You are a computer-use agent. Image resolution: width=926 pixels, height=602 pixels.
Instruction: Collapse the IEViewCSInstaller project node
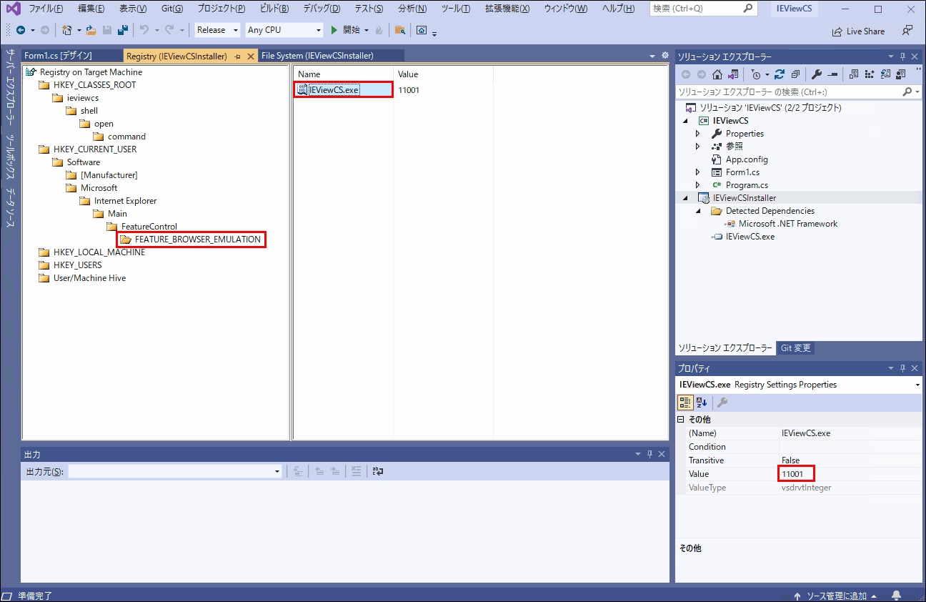pos(685,198)
